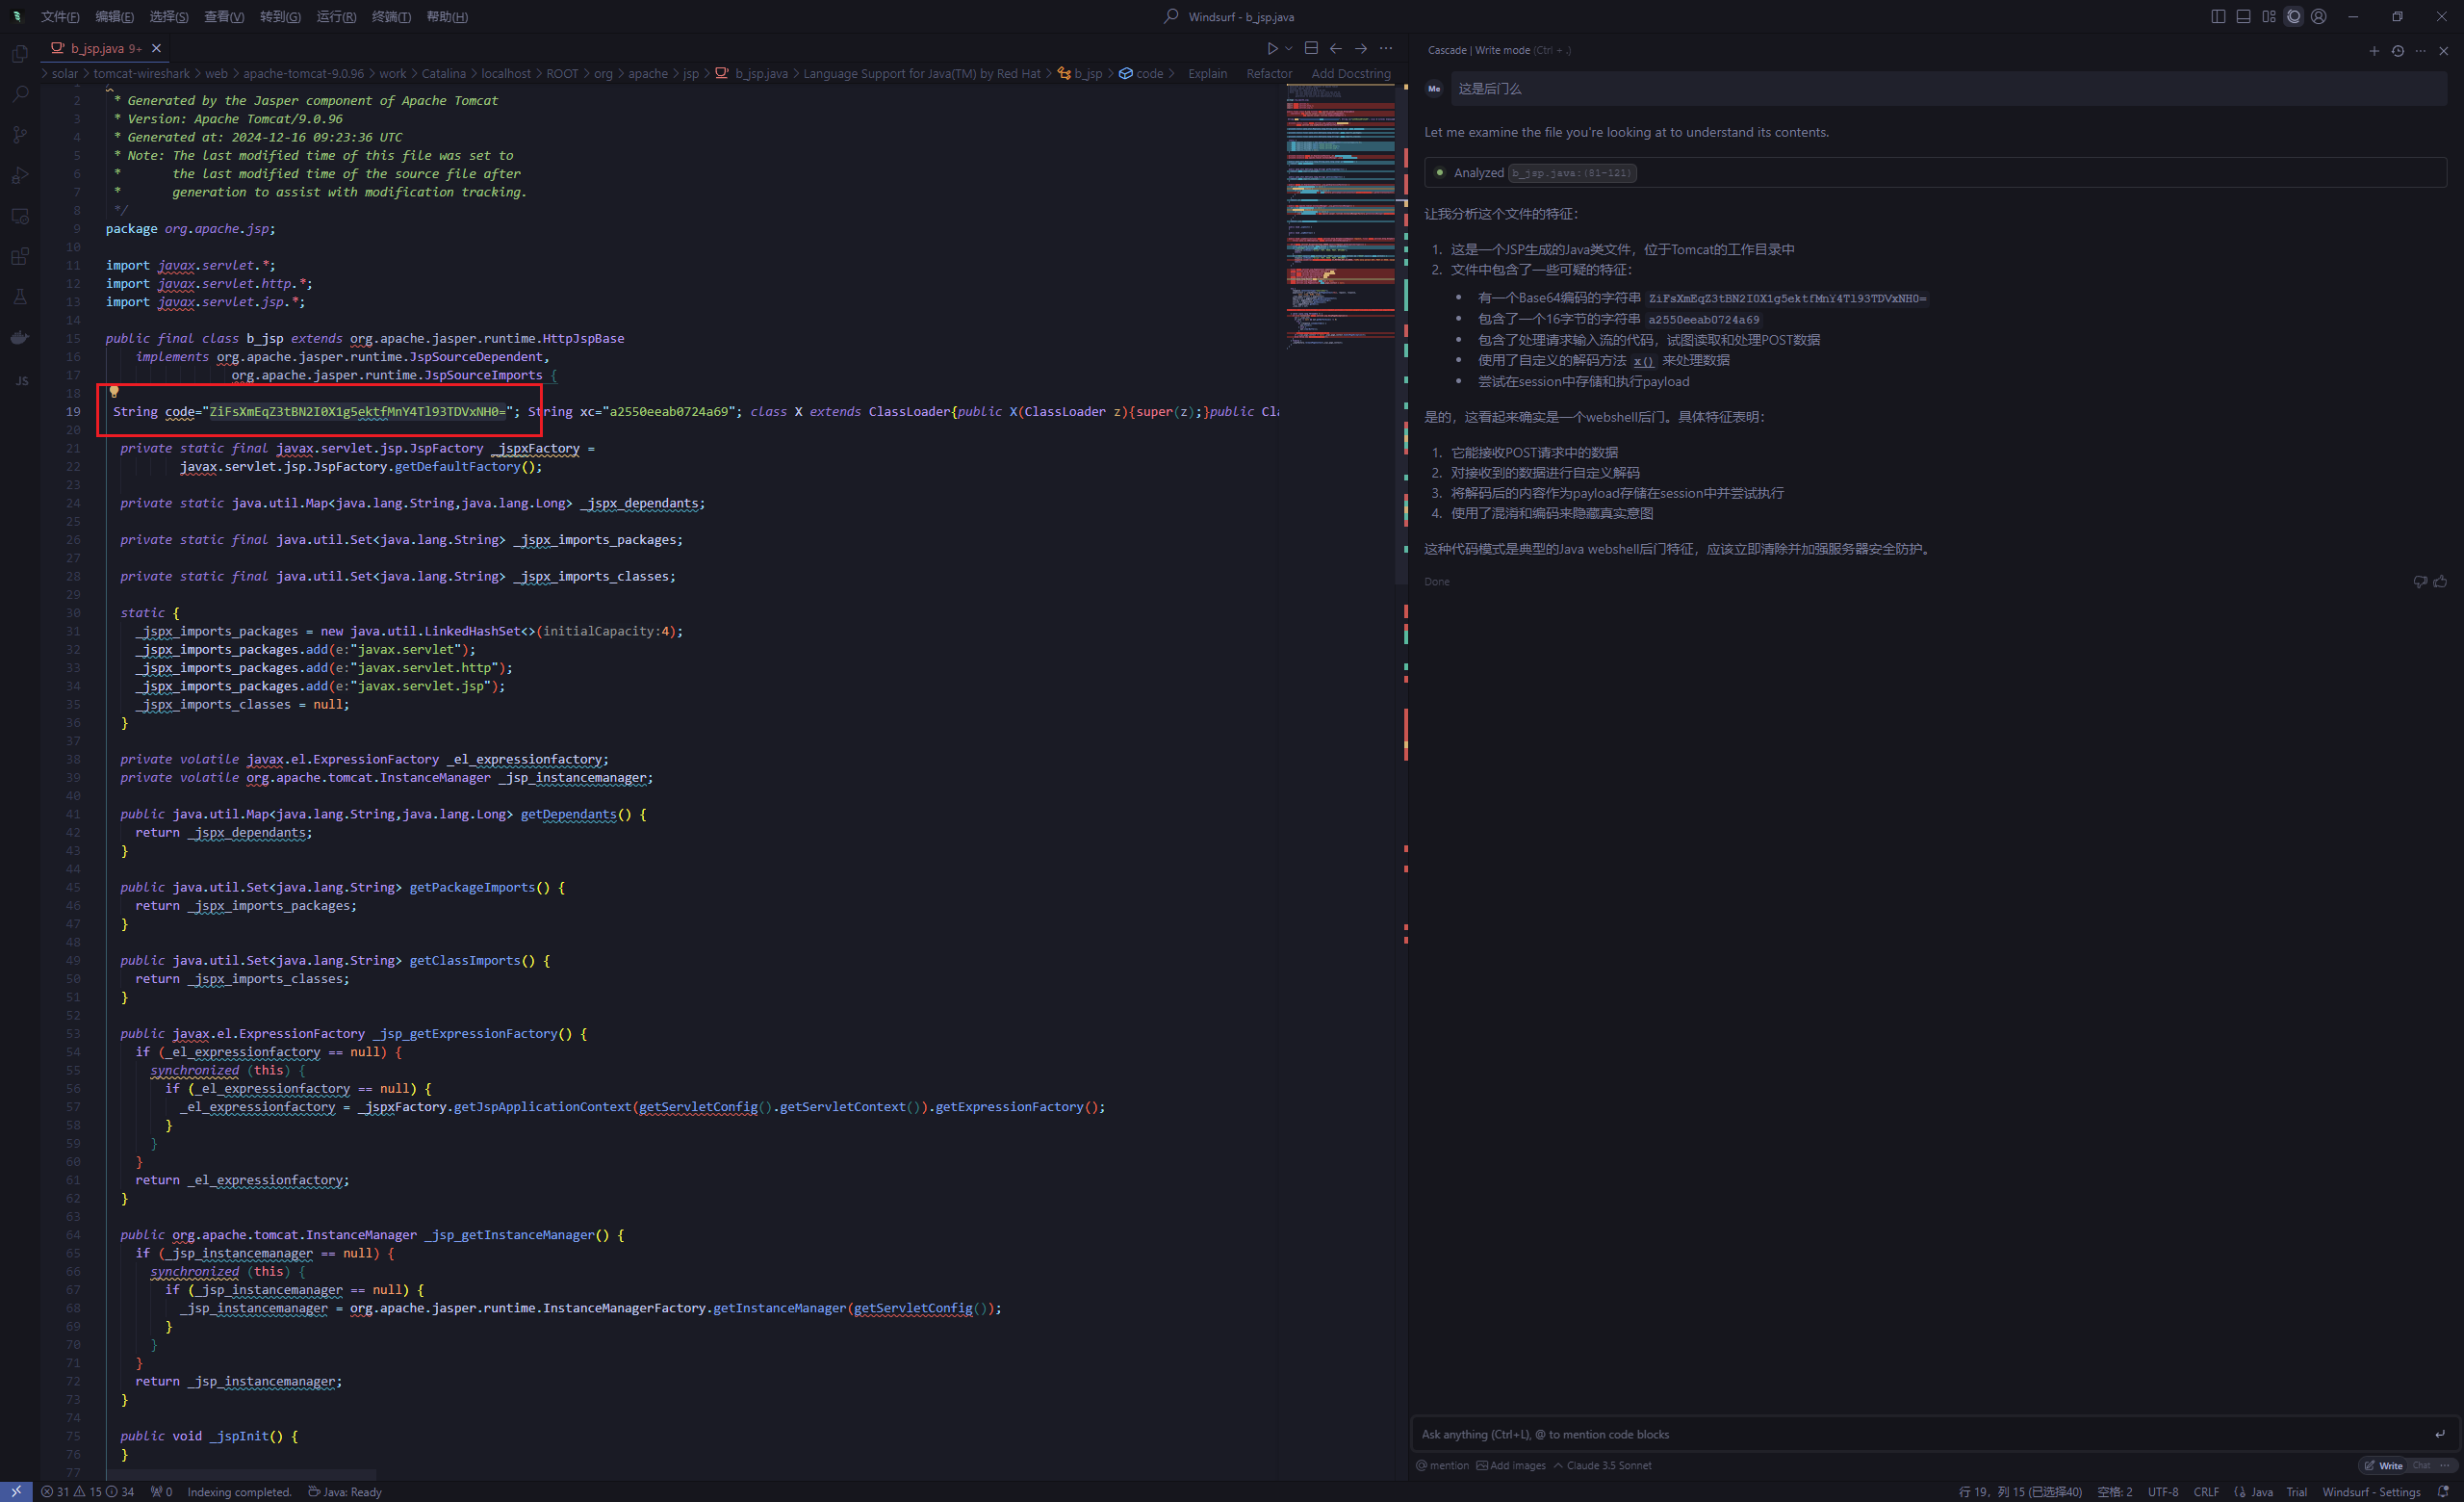
Task: Expand the Catalina breadcrumb
Action: point(443,74)
